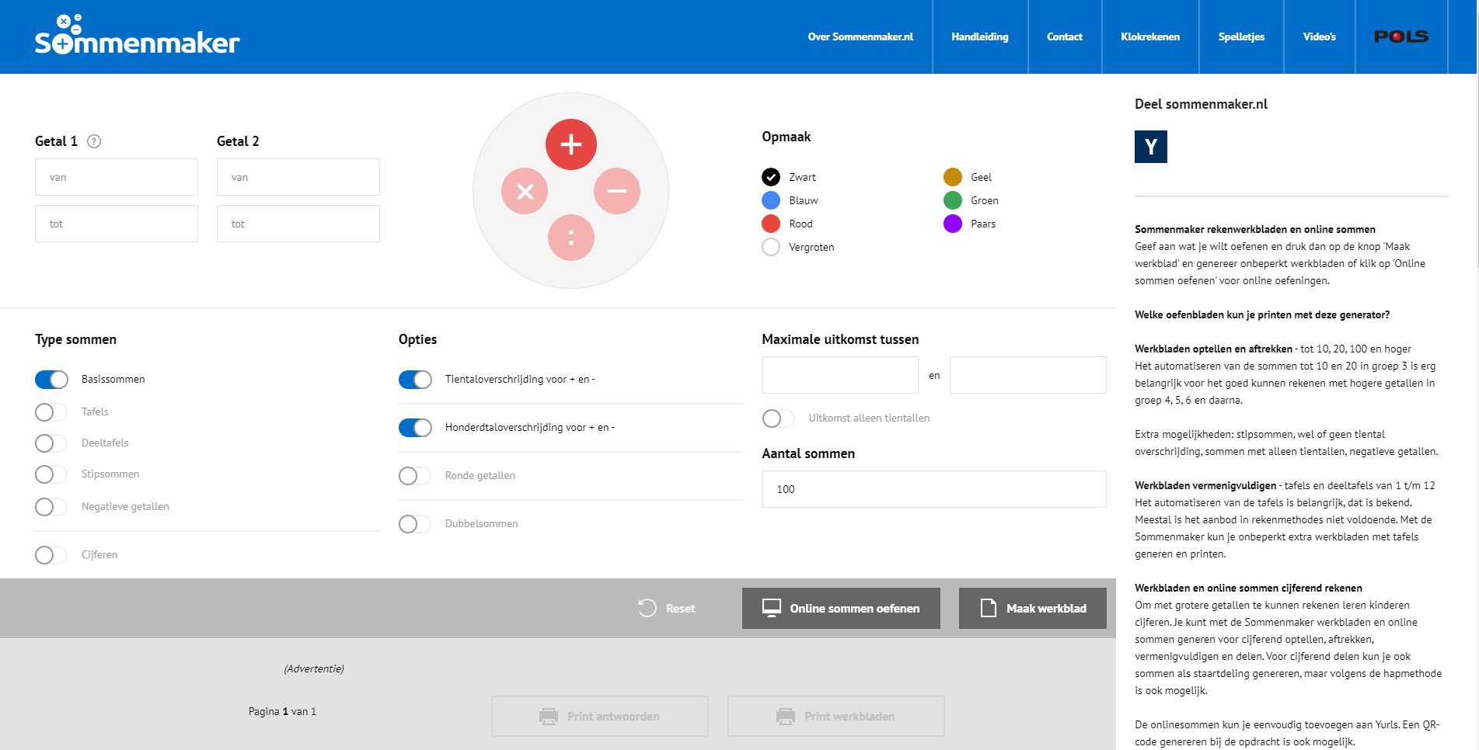Select the Paars color option
The width and height of the screenshot is (1479, 750).
click(x=953, y=224)
